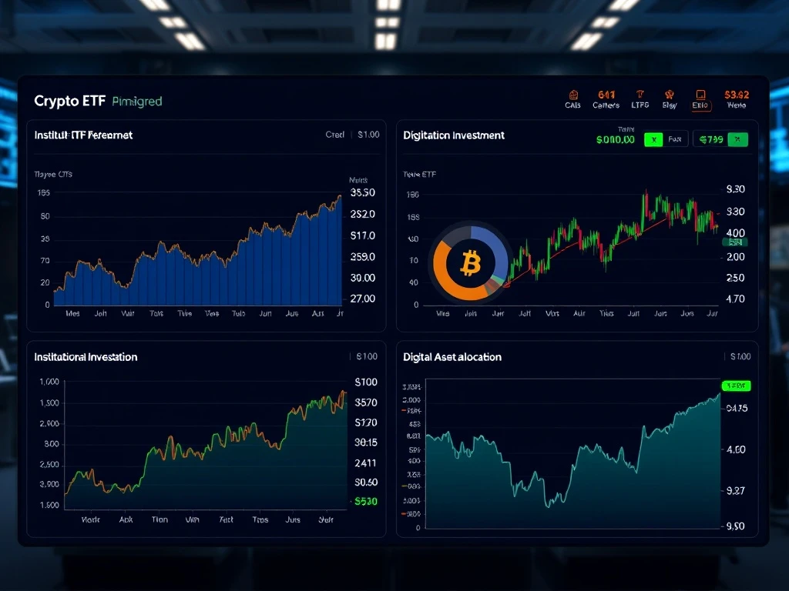The image size is (789, 591).
Task: Open the $3.62 Wene header item
Action: [x=737, y=99]
